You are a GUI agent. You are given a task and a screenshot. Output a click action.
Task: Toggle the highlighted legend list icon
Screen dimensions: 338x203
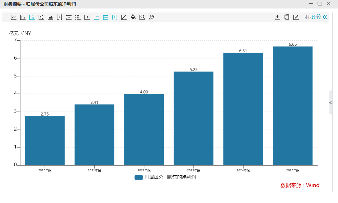pyautogui.click(x=96, y=17)
